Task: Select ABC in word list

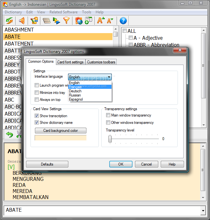Action: [12, 100]
